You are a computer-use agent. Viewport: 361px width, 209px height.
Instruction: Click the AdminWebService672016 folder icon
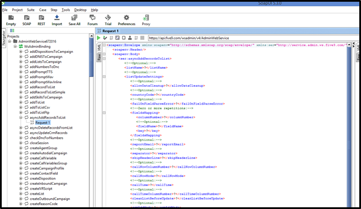(15, 41)
